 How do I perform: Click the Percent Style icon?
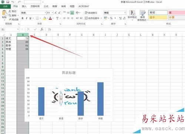[111, 18]
